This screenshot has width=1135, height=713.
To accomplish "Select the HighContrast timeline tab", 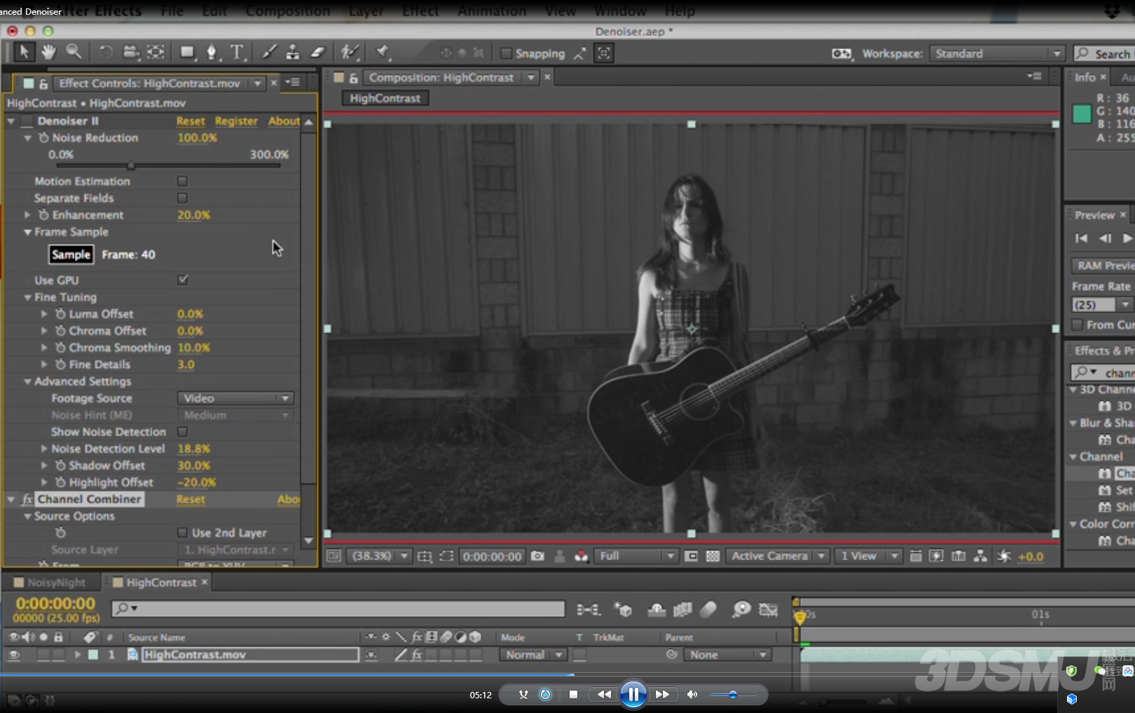I will pos(161,583).
